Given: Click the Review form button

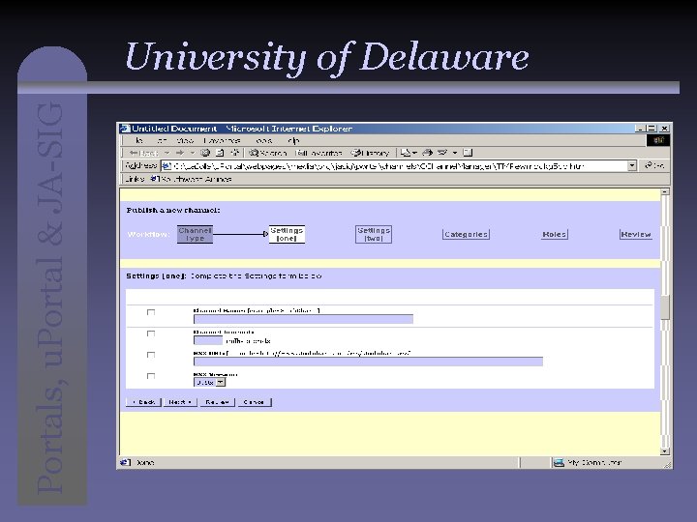Looking at the screenshot, I should 218,402.
